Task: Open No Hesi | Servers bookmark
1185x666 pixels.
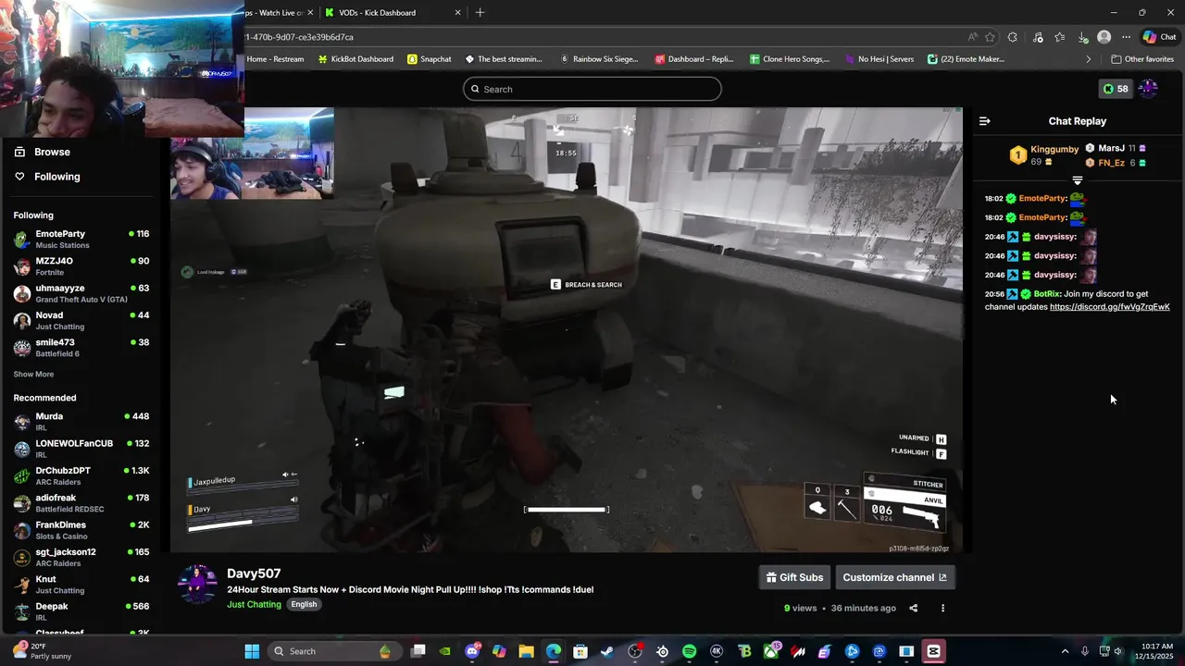Action: click(879, 59)
